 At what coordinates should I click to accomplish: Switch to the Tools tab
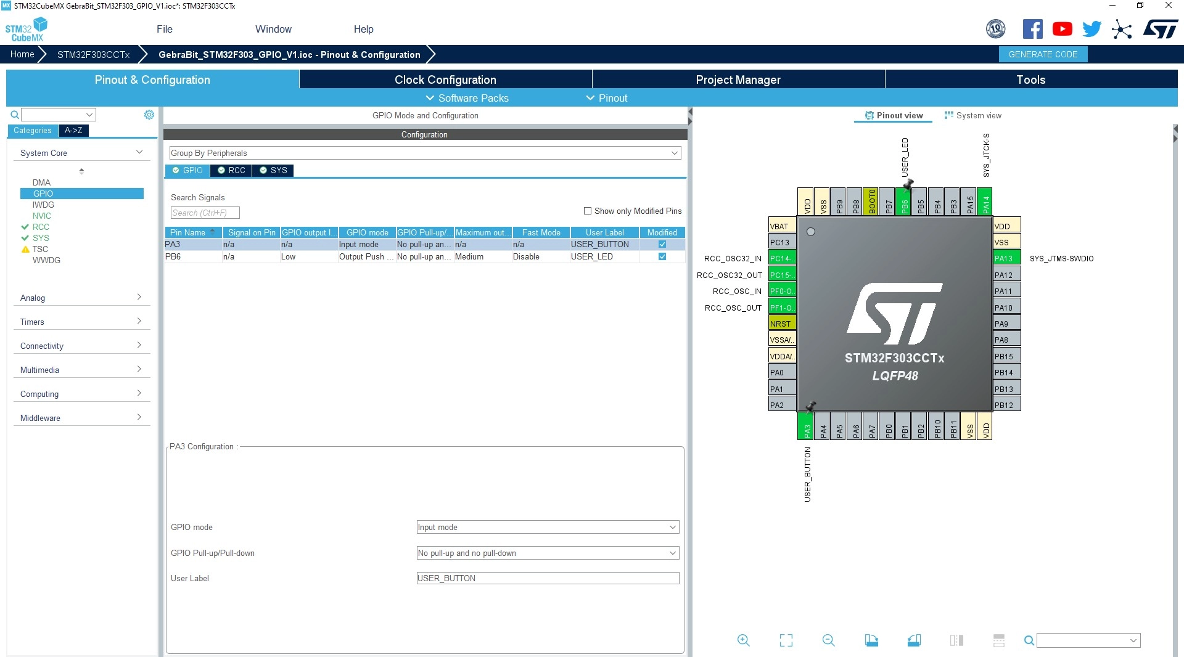pyautogui.click(x=1031, y=80)
